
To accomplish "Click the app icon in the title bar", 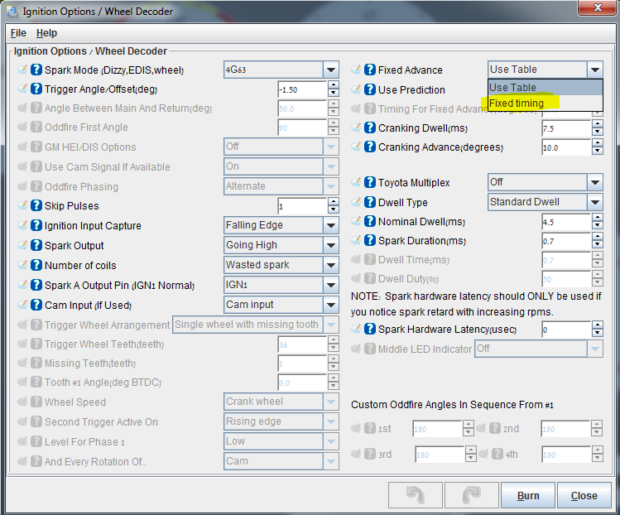I will 12,12.
